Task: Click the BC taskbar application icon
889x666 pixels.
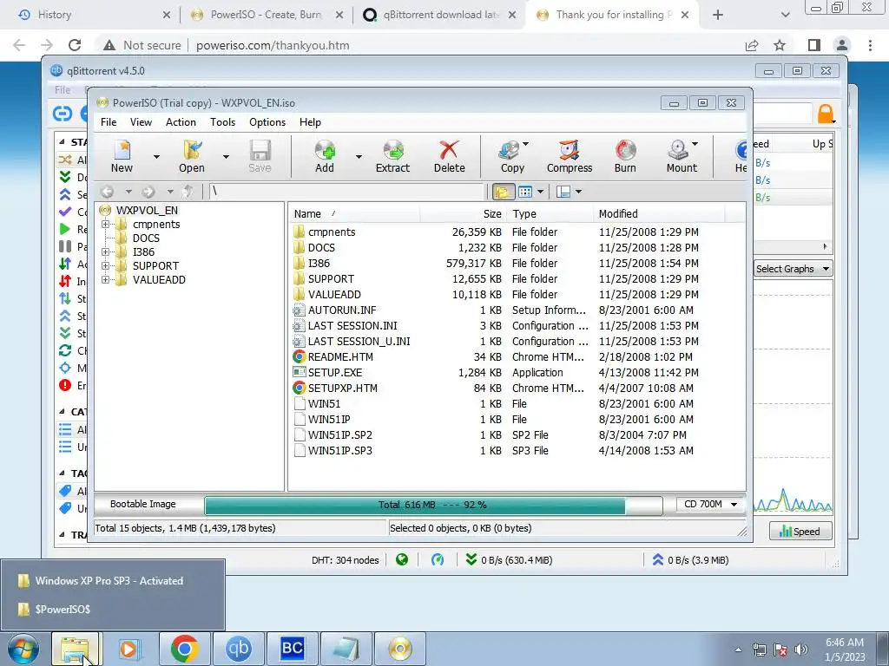Action: click(x=292, y=649)
